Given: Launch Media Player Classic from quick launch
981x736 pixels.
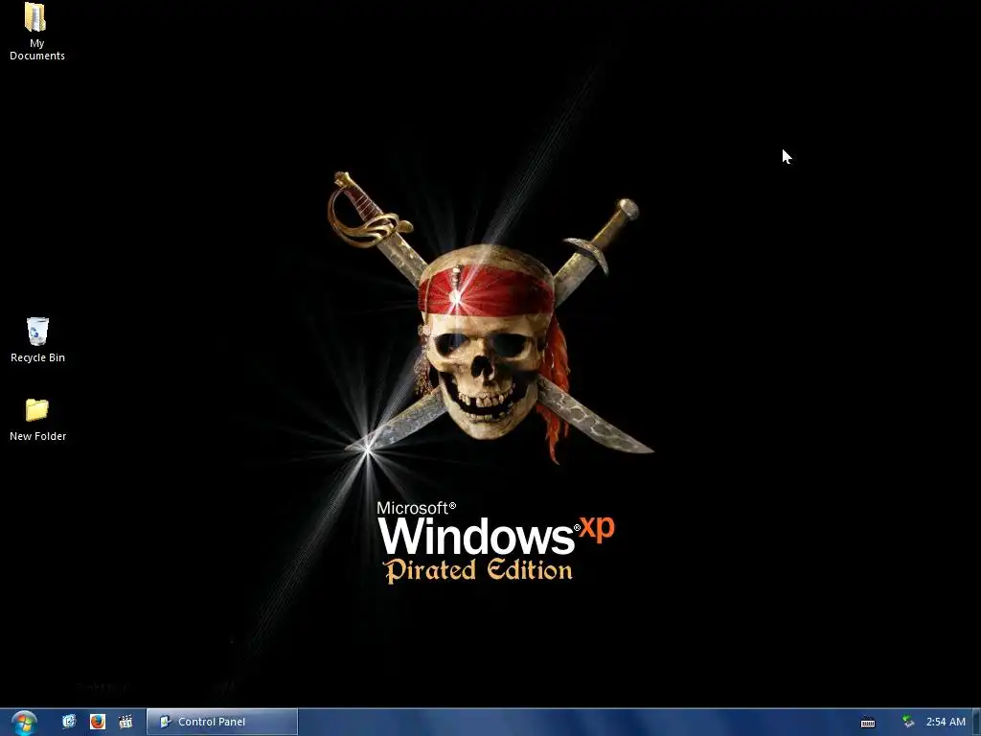Looking at the screenshot, I should (x=125, y=722).
